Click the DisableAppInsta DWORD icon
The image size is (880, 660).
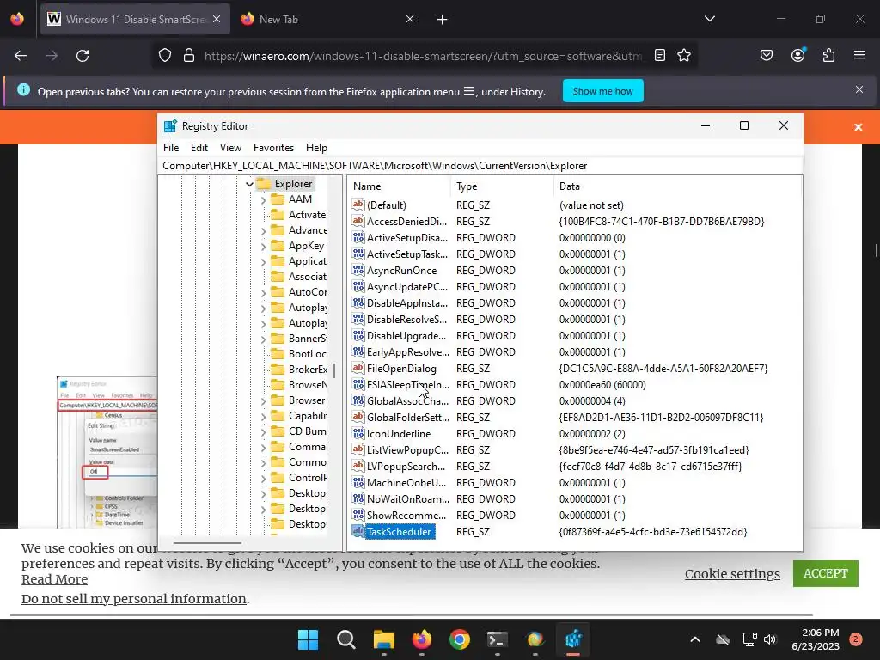[358, 302]
